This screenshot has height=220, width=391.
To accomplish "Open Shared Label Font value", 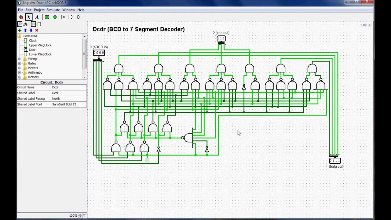I will click(69, 105).
